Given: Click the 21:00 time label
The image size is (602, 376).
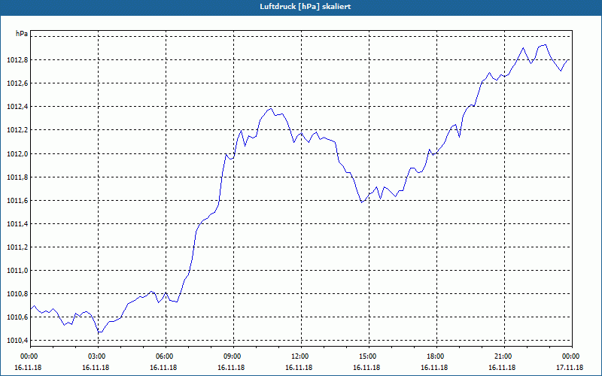Looking at the screenshot, I should pos(504,356).
